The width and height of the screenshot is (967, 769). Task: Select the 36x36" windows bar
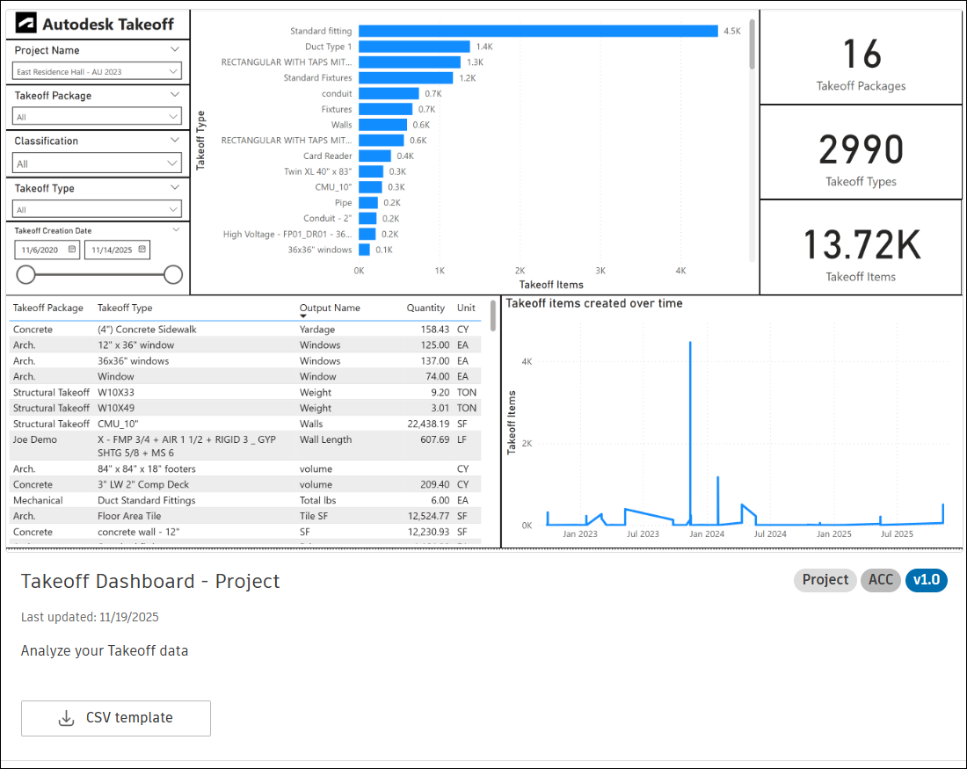point(364,250)
